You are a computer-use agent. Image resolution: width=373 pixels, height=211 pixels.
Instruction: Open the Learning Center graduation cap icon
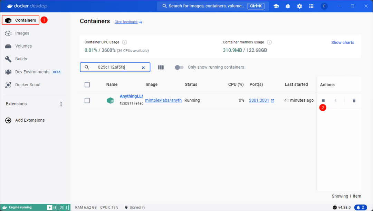[x=276, y=6]
